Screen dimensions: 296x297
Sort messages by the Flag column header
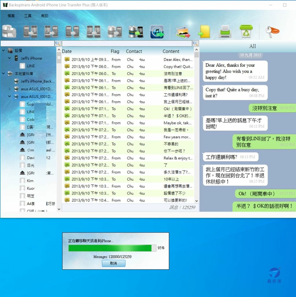coord(115,51)
